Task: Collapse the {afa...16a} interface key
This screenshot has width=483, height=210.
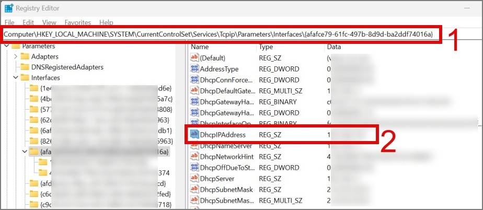Action: click(x=25, y=151)
